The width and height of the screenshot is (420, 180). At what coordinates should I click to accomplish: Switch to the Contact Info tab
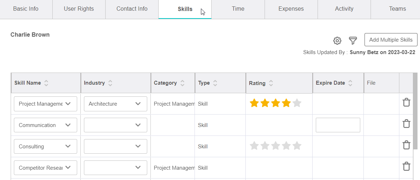pyautogui.click(x=132, y=9)
